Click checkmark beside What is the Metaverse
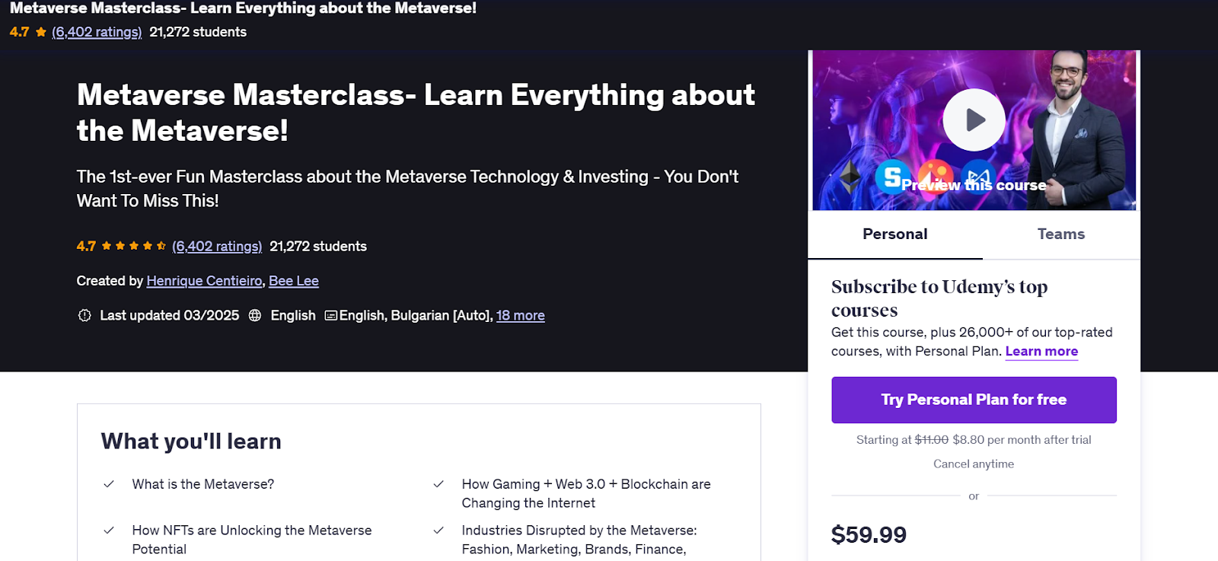1218x561 pixels. tap(109, 484)
